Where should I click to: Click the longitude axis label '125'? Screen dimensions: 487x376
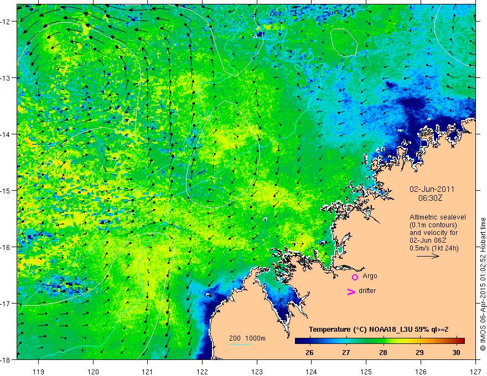point(366,372)
